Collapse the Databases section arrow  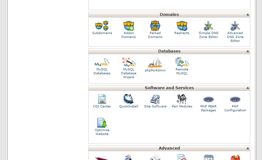[247, 51]
